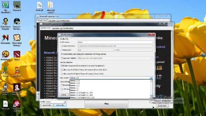Open Profile Editor tab in back launcher window
The height and width of the screenshot is (116, 206).
[65, 21]
